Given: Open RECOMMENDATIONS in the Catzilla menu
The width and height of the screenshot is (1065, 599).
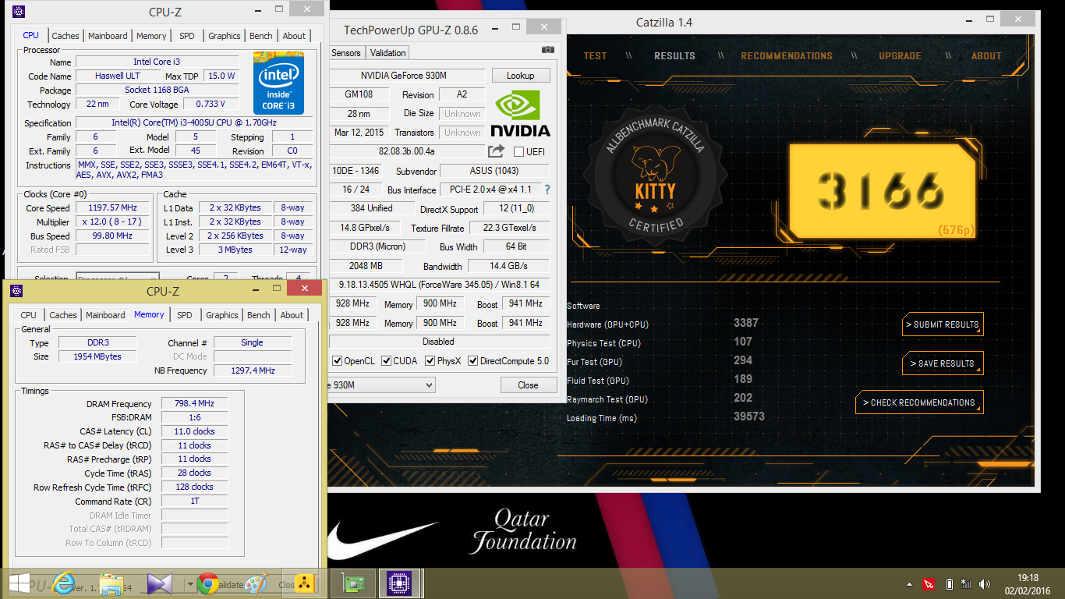Looking at the screenshot, I should (x=787, y=56).
